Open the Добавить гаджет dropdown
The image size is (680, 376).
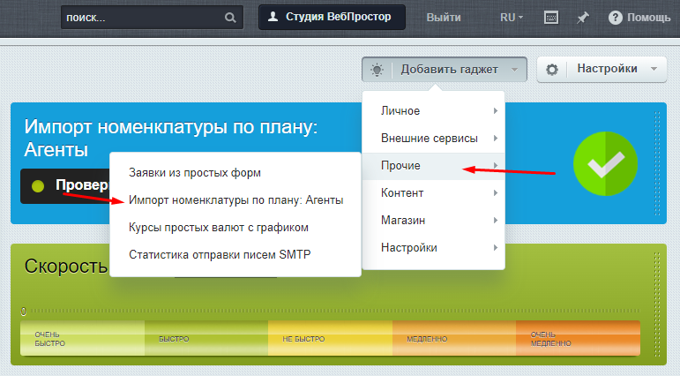445,70
